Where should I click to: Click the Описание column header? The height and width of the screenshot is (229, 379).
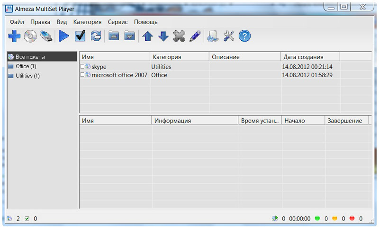pyautogui.click(x=244, y=57)
